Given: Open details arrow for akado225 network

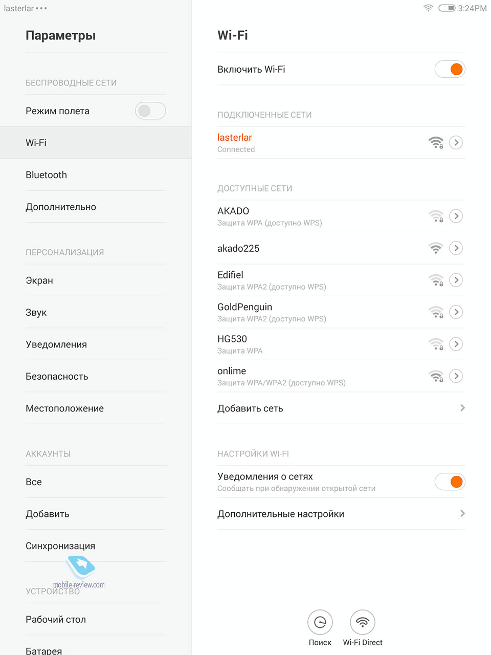Looking at the screenshot, I should pyautogui.click(x=456, y=248).
